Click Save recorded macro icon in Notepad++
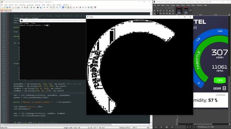 coord(91,8)
